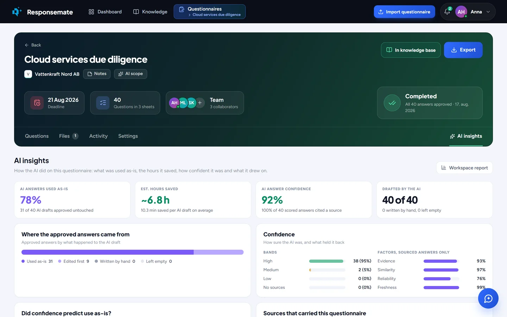Click the 76% Reliability value
The width and height of the screenshot is (507, 317).
pos(481,279)
